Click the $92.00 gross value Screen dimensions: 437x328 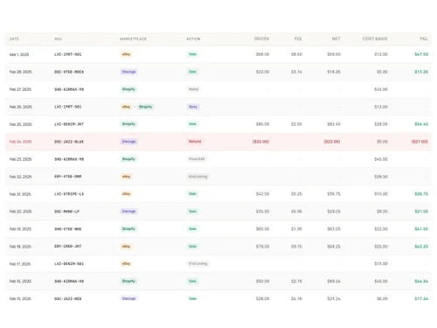(x=262, y=281)
